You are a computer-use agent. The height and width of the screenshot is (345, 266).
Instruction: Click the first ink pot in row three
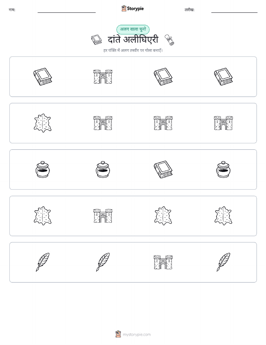click(x=42, y=169)
